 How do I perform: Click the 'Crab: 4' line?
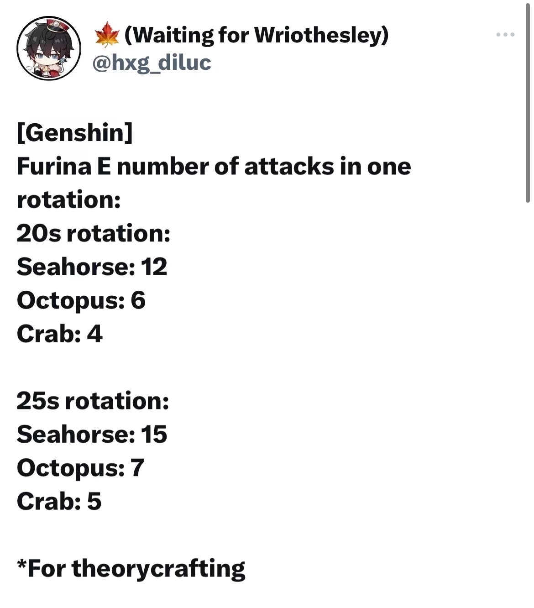tap(60, 334)
